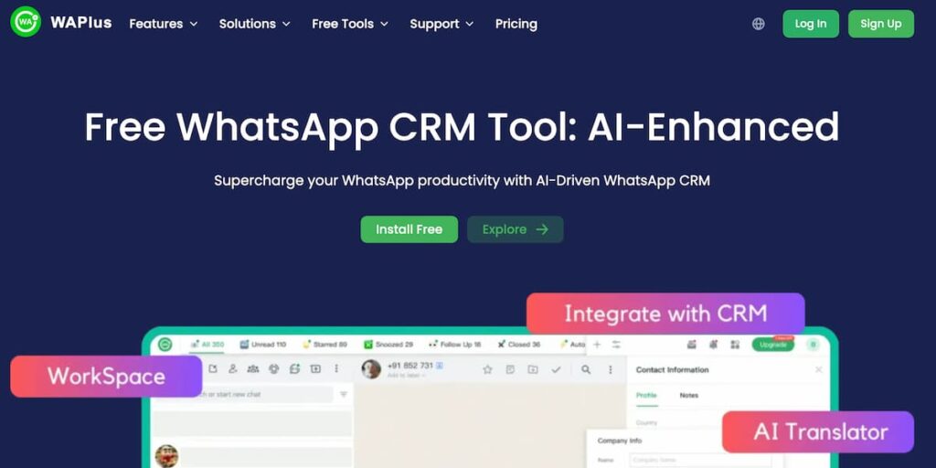Click the WAPlus green logo icon
Screen dimensions: 936x468
[x=26, y=22]
